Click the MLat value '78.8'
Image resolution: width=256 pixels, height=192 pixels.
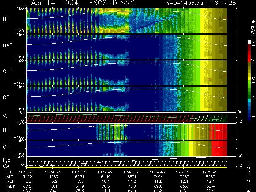(x=80, y=190)
